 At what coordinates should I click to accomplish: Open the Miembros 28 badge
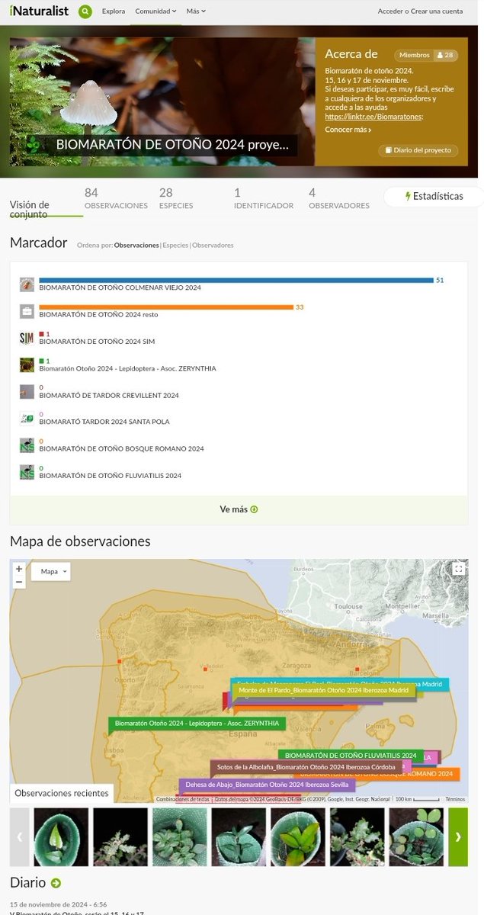[x=426, y=55]
